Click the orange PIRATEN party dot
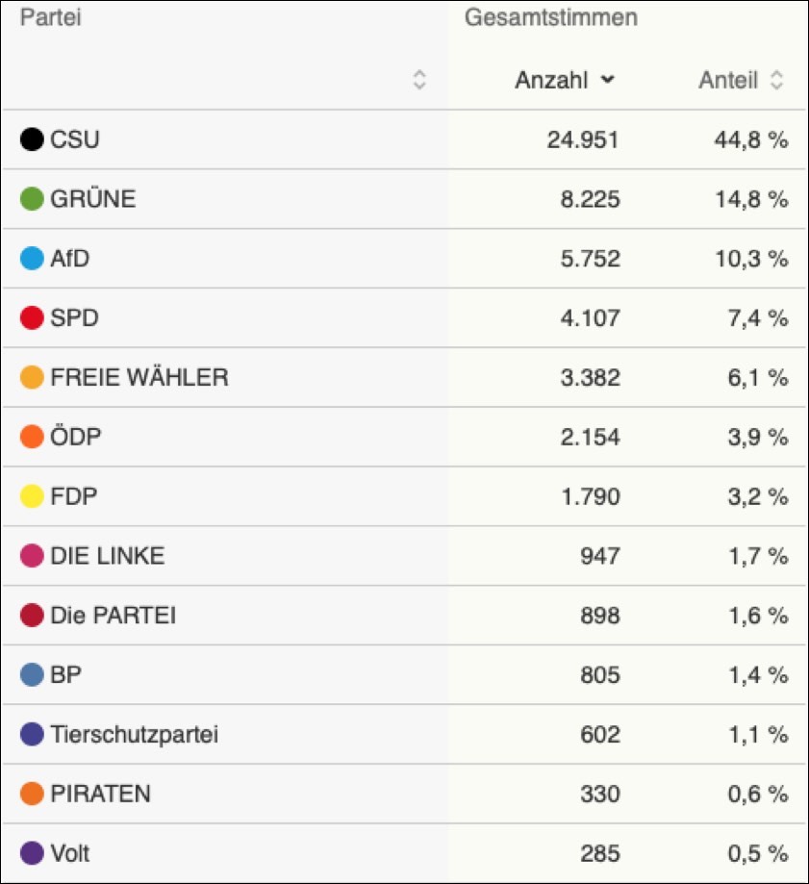The height and width of the screenshot is (884, 809). tap(32, 795)
